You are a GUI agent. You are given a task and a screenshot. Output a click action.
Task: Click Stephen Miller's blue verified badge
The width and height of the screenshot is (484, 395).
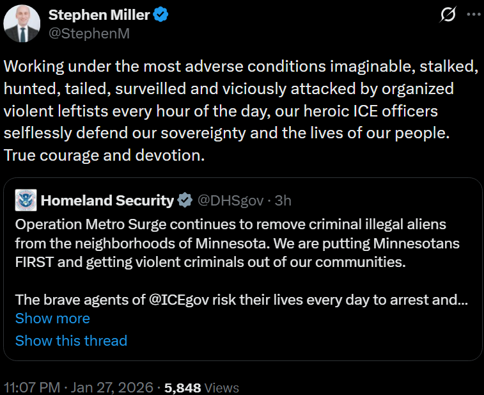(x=161, y=16)
